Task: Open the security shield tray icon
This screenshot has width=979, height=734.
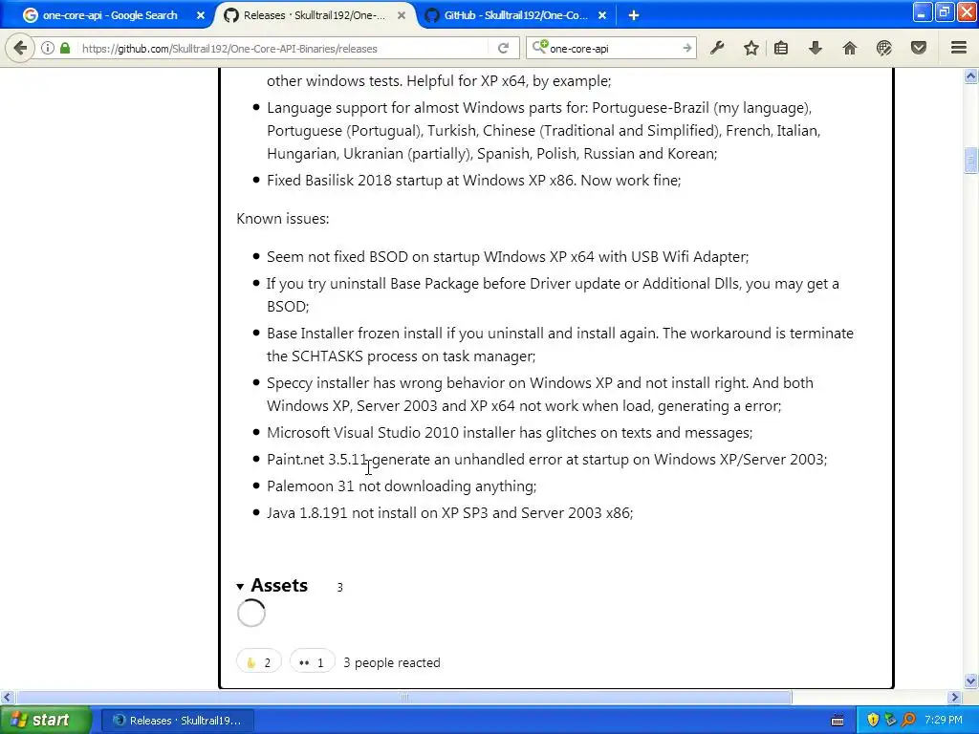Action: 872,721
